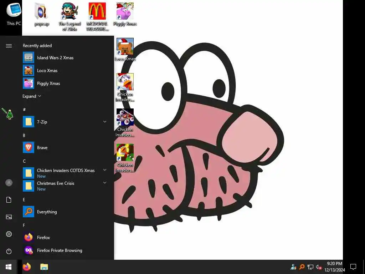The image size is (365, 274).
Task: Open Chicken Invaders COTDS Xmas folder
Action: (x=65, y=173)
